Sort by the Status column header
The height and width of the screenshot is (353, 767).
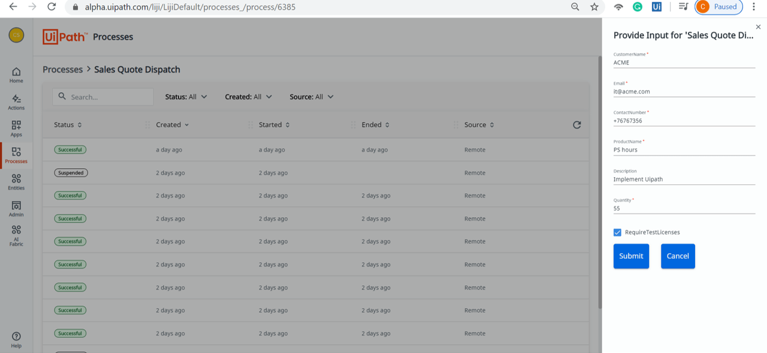68,125
